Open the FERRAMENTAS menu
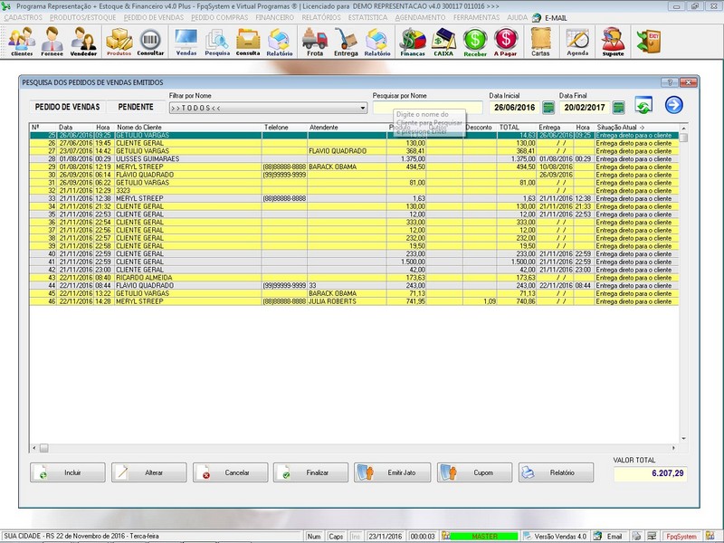724x543 pixels. (476, 17)
